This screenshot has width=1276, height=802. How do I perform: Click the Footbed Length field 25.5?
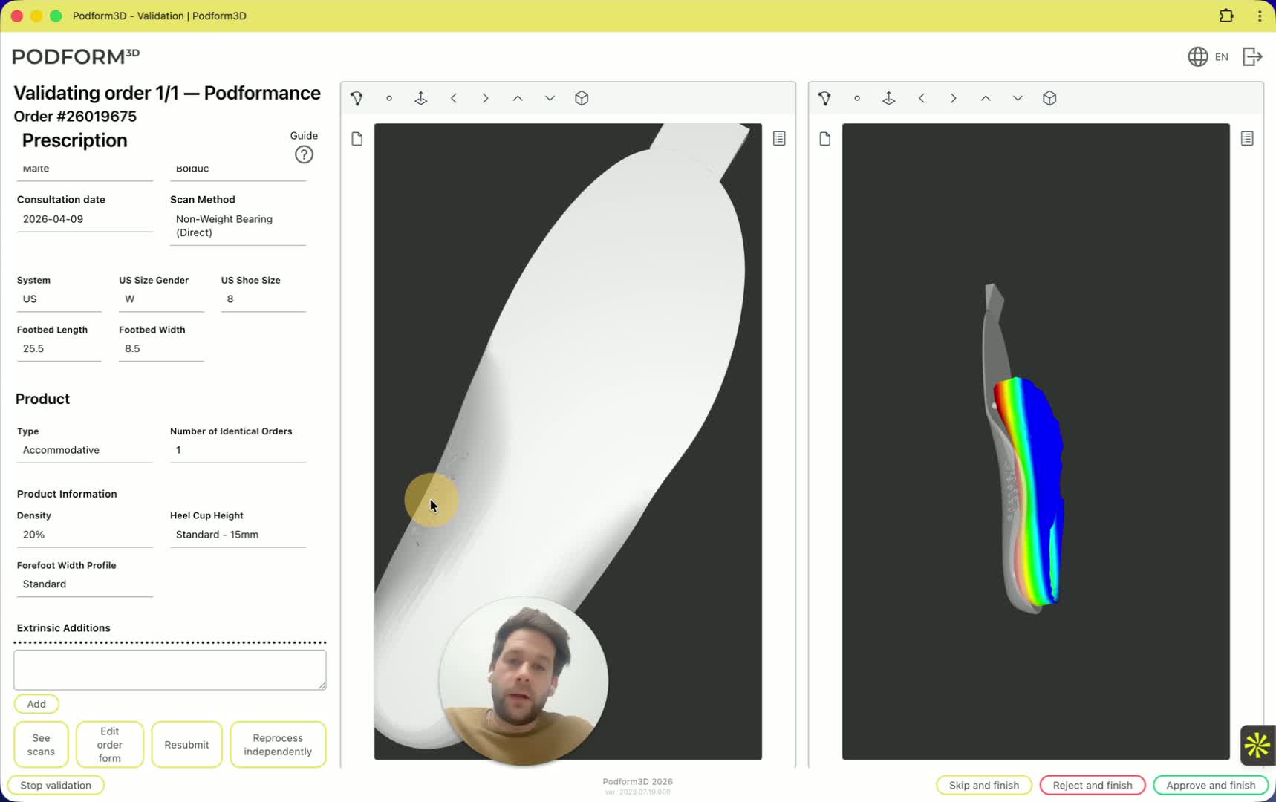coord(59,348)
